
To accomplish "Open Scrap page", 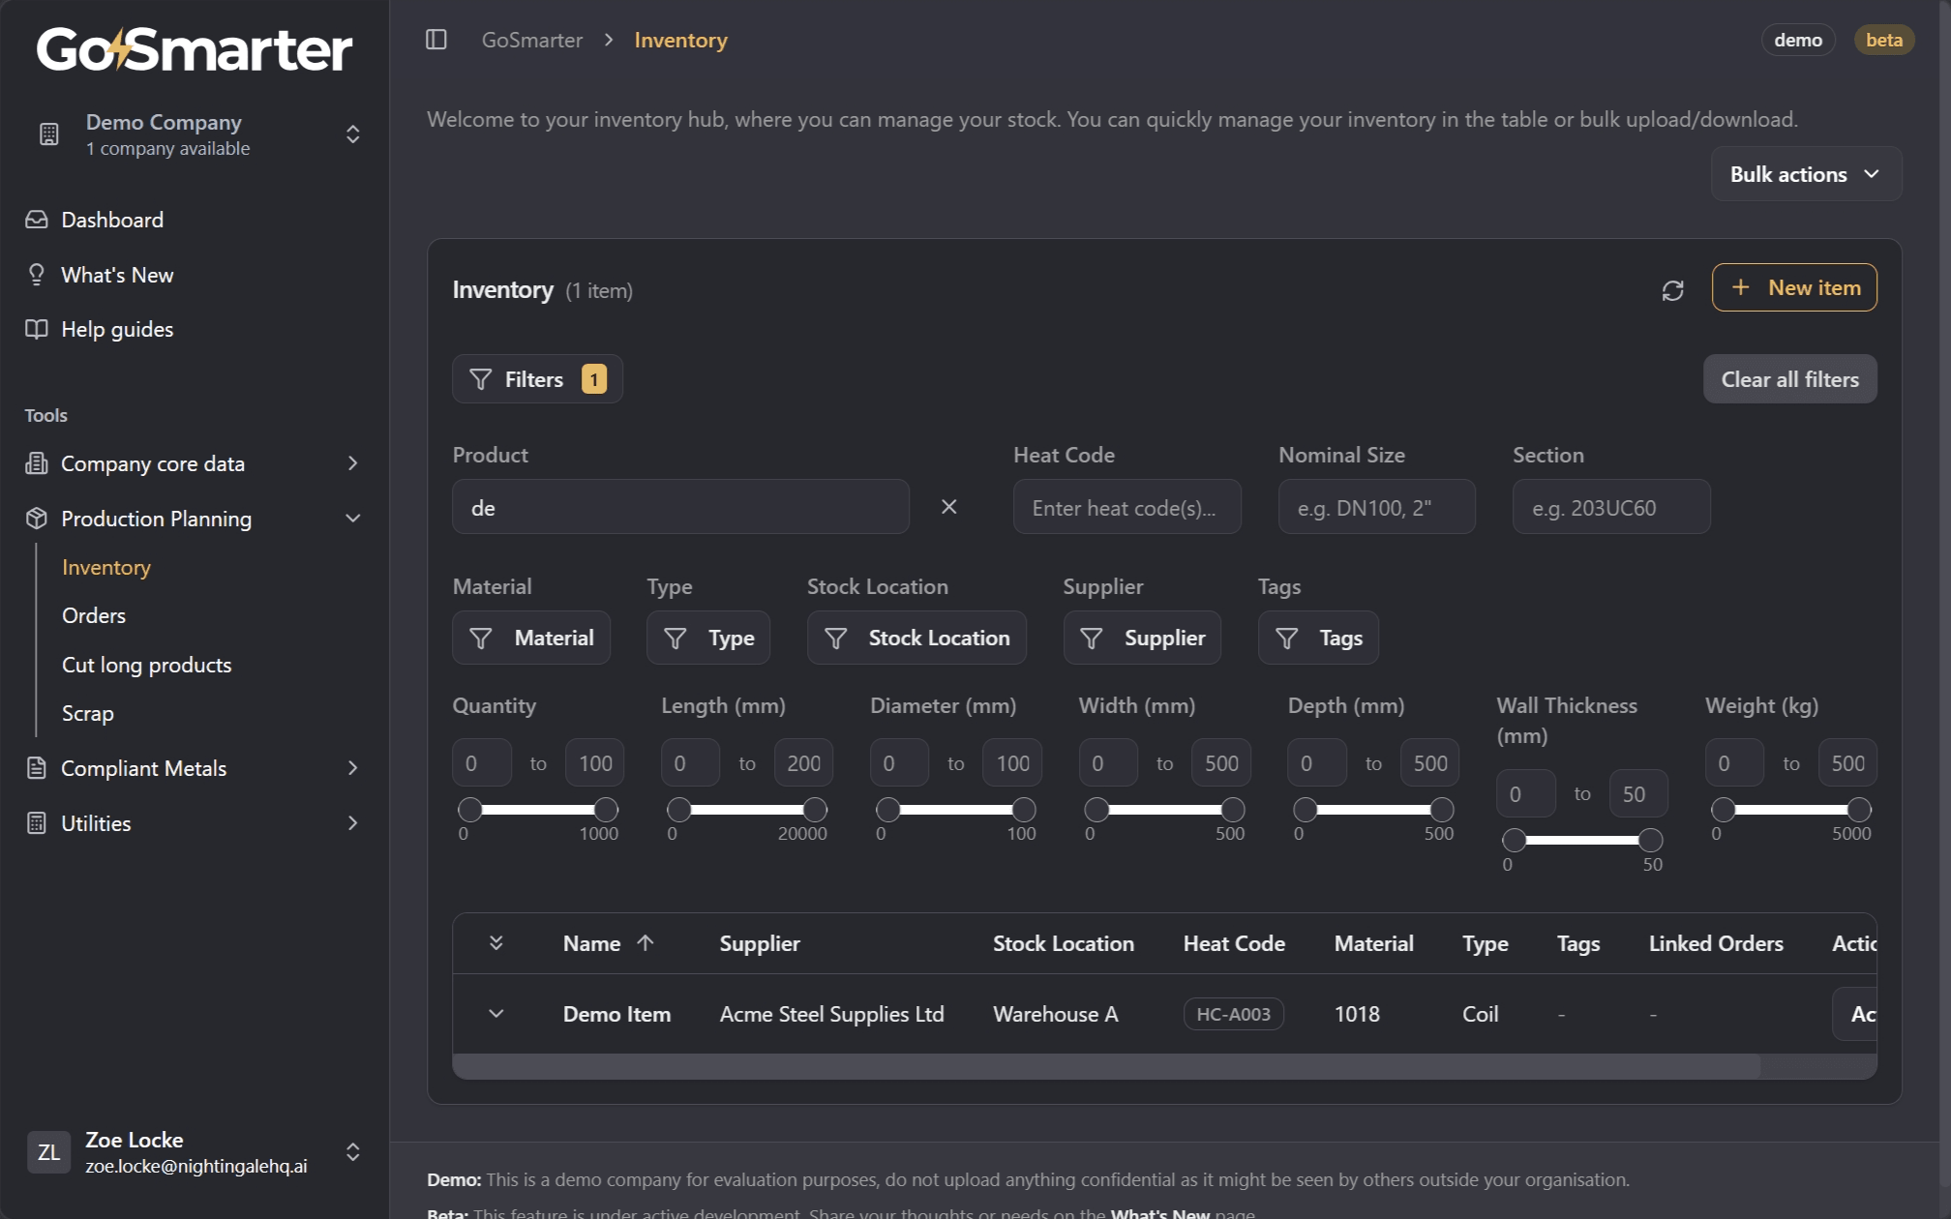I will point(88,713).
